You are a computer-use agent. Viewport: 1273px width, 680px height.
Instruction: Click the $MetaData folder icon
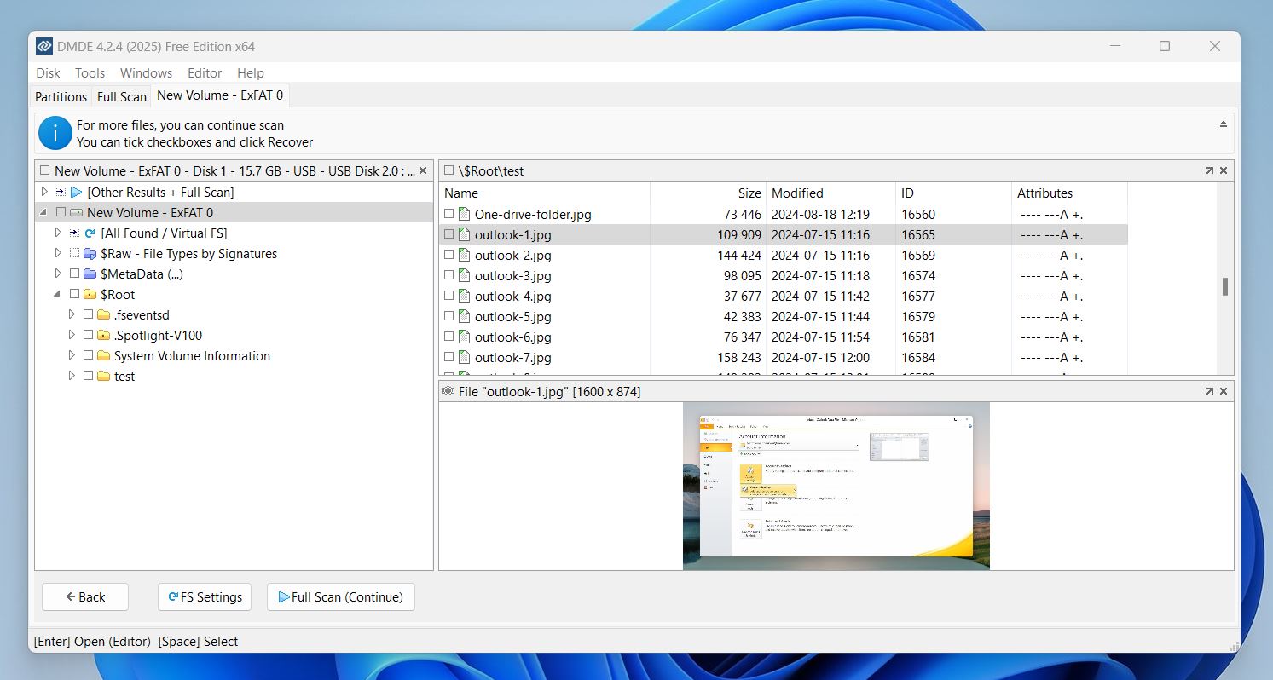point(90,274)
